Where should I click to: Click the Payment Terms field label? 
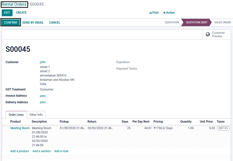coord(126,69)
